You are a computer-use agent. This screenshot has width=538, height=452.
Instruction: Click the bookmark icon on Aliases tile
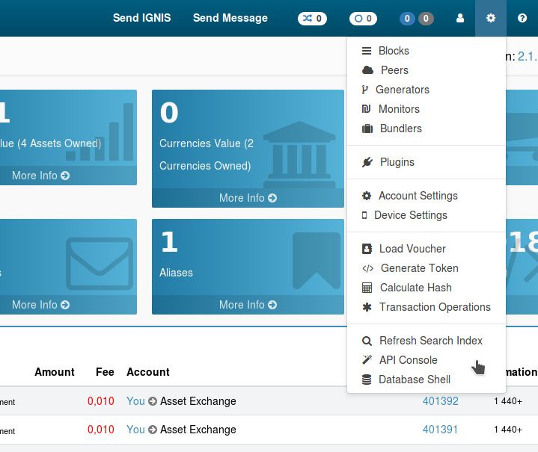point(317,261)
